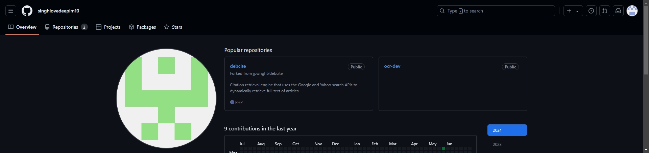Open the Packages tab
Viewport: 649px width, 153px height.
[x=142, y=27]
